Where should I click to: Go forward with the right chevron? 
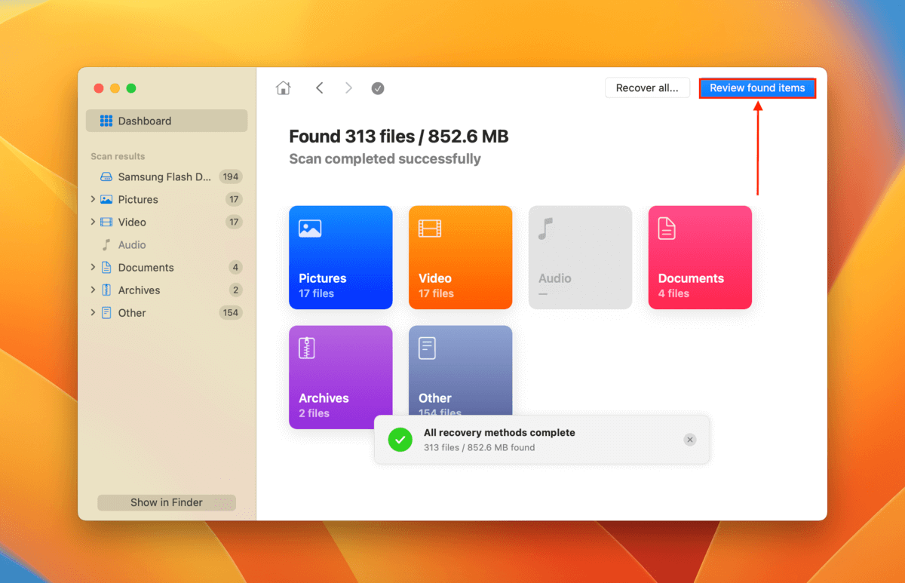pos(348,88)
